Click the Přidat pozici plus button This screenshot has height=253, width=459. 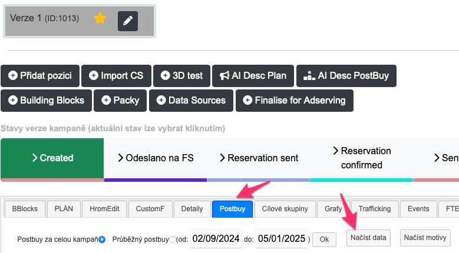(40, 76)
